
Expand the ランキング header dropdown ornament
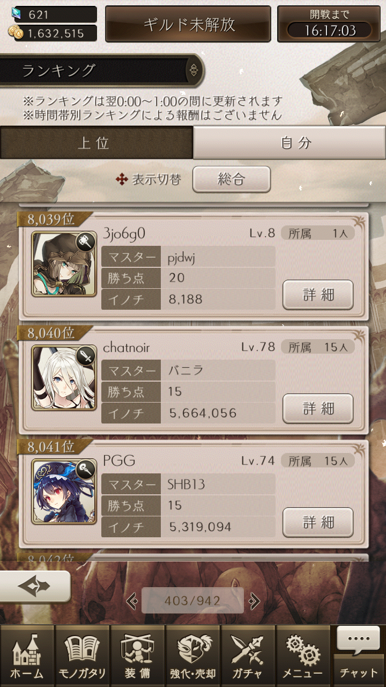click(194, 70)
